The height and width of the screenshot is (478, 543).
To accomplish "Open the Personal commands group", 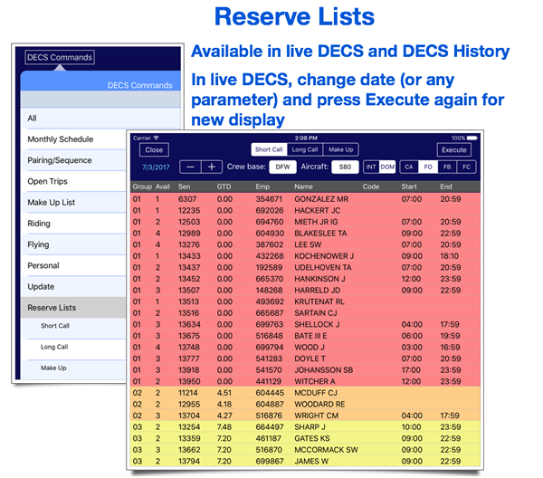I will pos(73,265).
